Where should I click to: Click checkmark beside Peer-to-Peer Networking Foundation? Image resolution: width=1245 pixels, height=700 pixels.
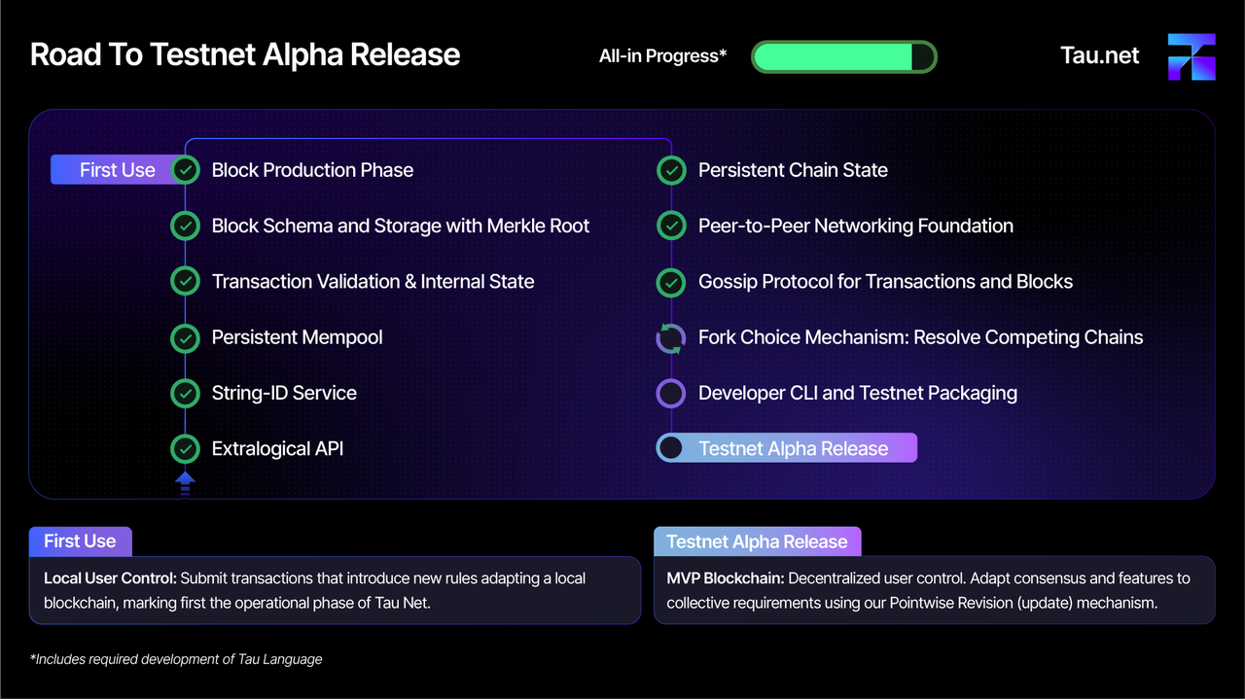click(671, 226)
